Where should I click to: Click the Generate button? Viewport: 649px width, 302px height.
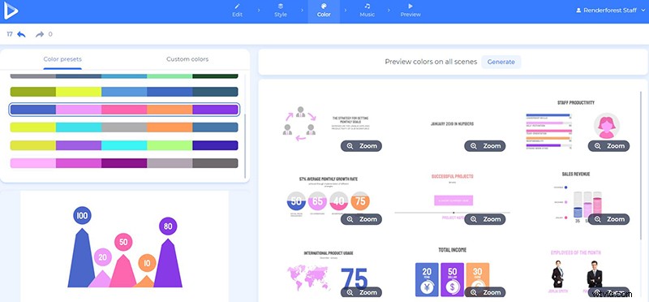click(501, 62)
